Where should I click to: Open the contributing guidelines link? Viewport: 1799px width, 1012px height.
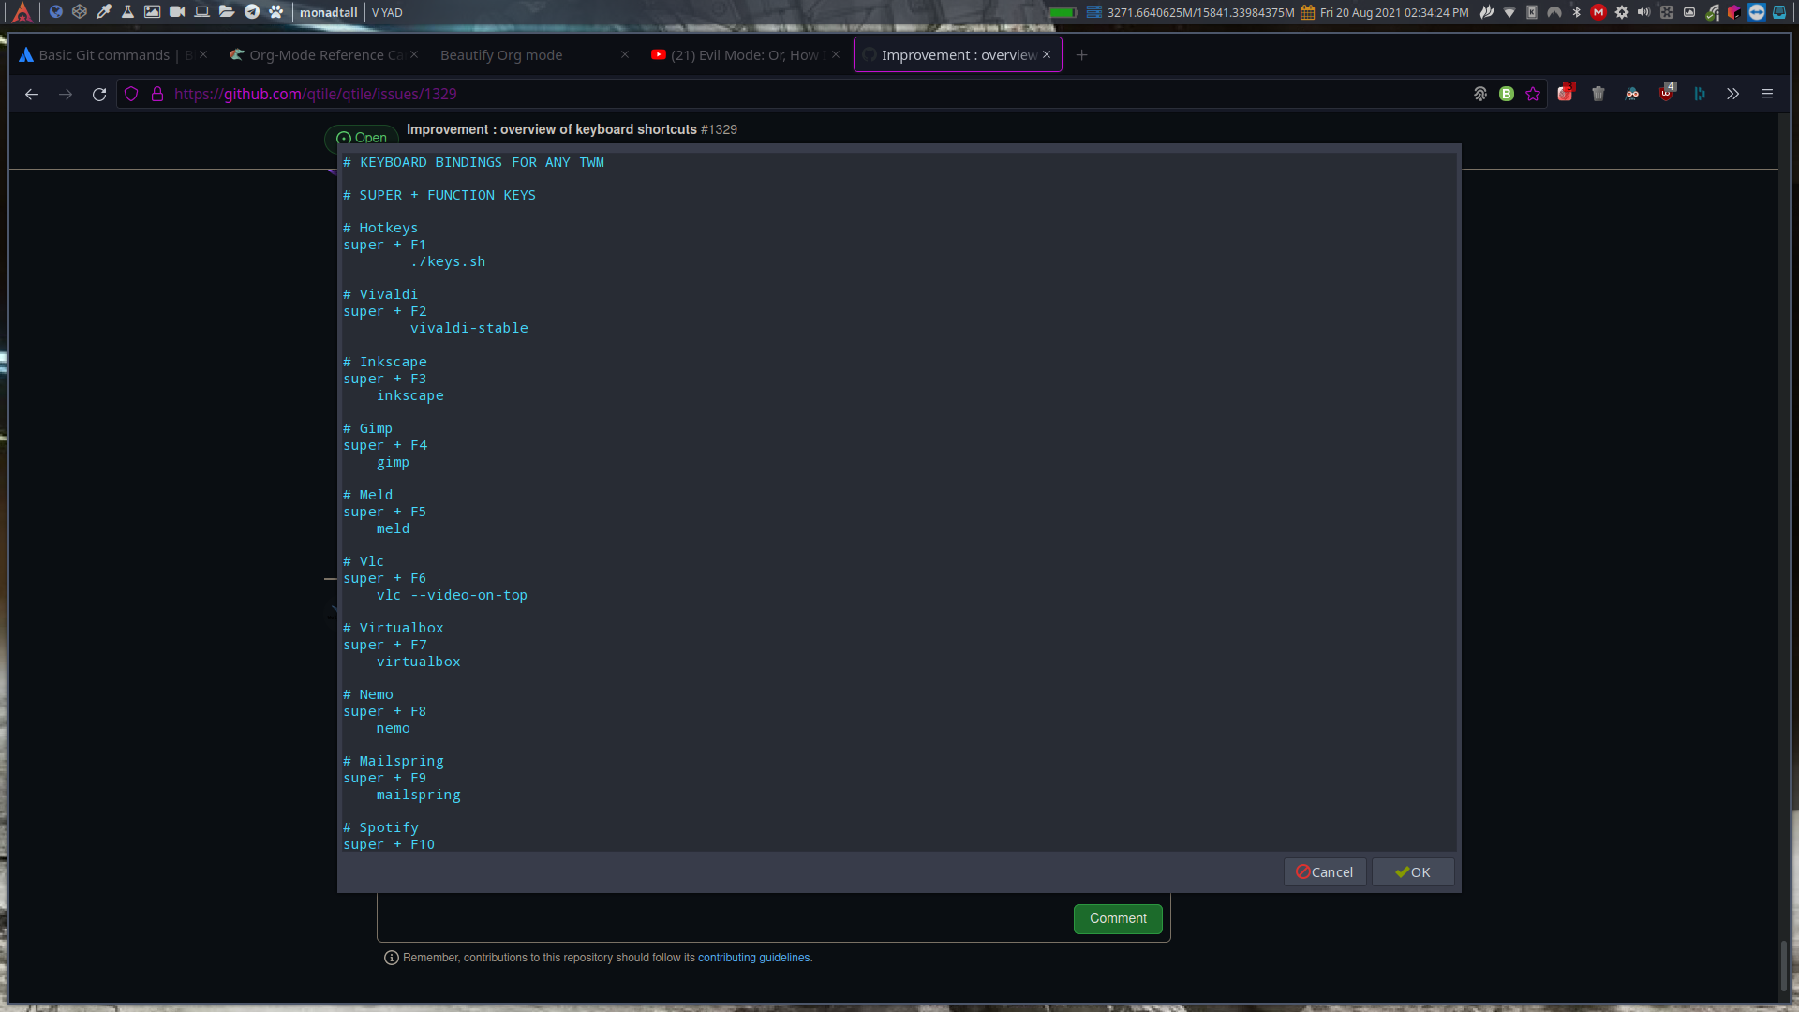pyautogui.click(x=754, y=957)
